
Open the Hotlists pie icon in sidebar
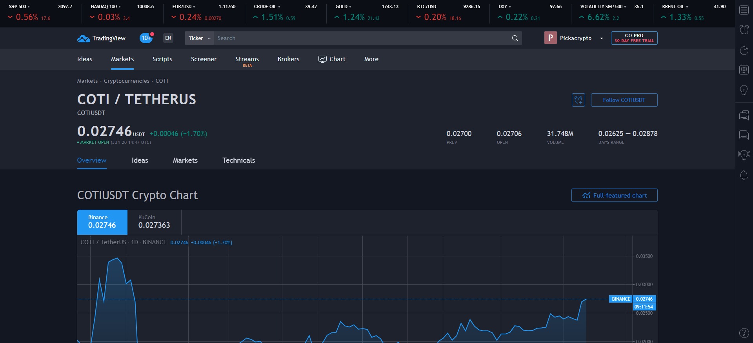(x=744, y=50)
